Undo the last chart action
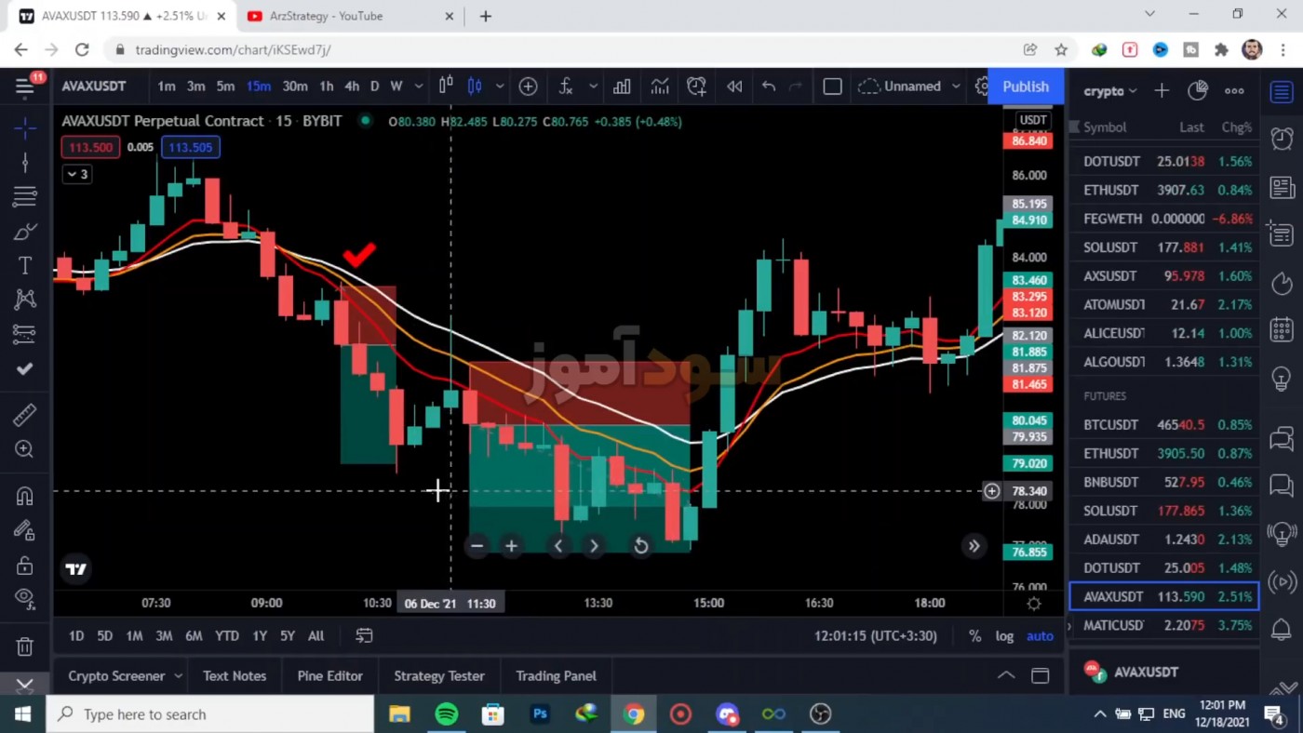The image size is (1303, 733). pos(769,87)
